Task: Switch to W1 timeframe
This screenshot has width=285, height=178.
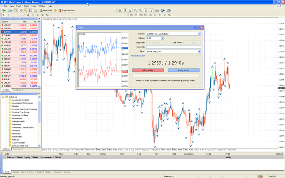Action: [x=165, y=15]
